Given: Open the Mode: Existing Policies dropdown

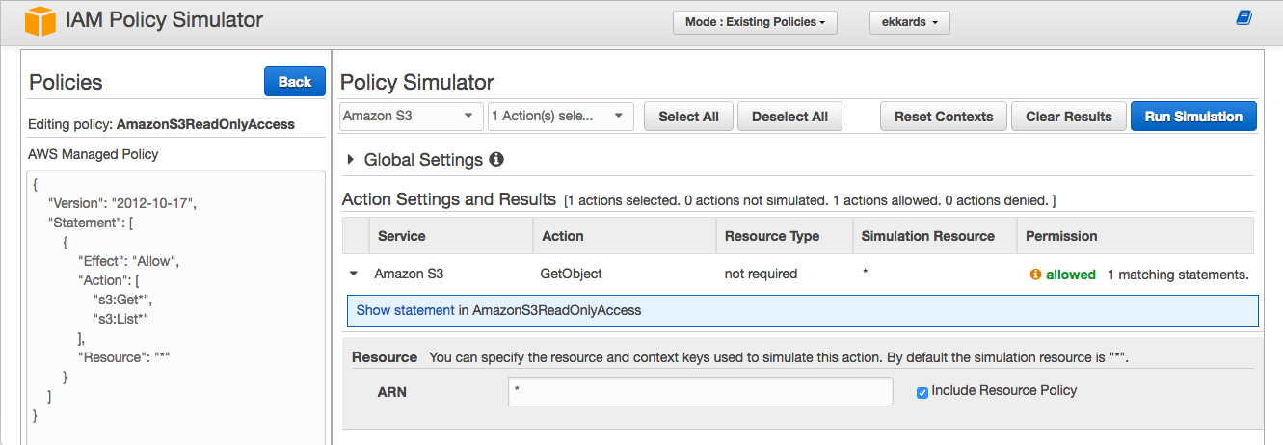Looking at the screenshot, I should tap(755, 22).
